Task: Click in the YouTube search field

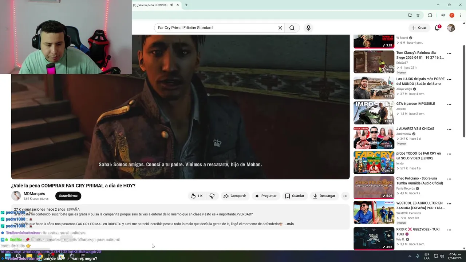Action: coord(217,28)
